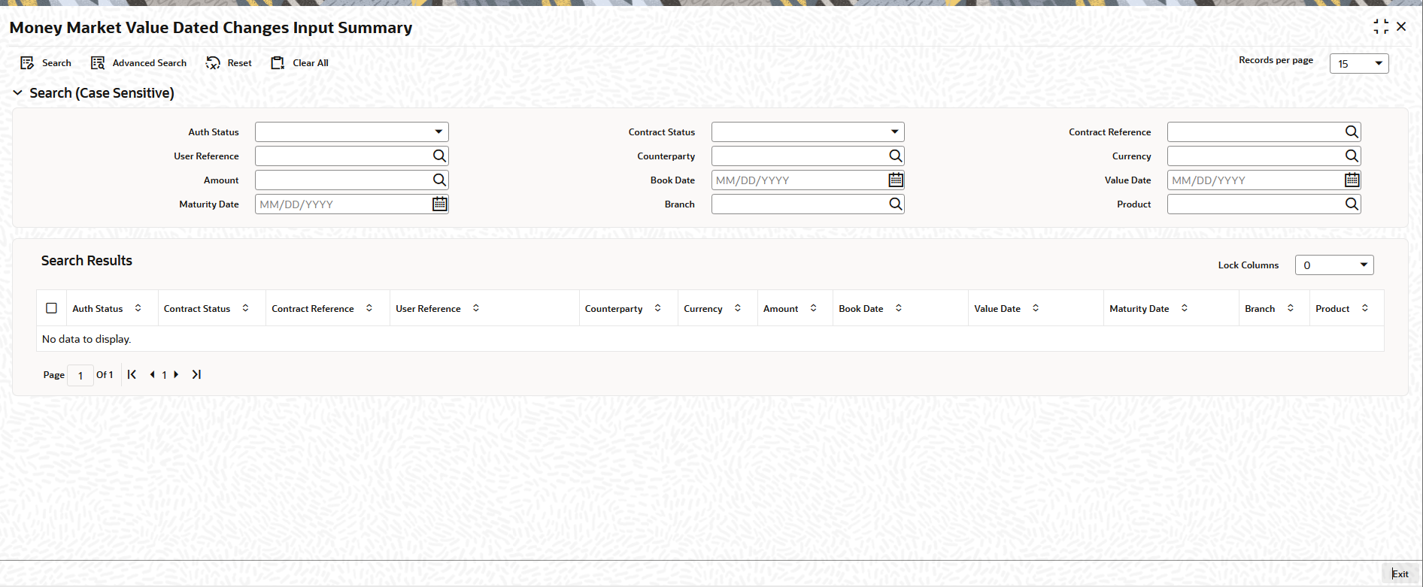This screenshot has width=1423, height=587.
Task: Click the Clear All icon
Action: coord(278,63)
